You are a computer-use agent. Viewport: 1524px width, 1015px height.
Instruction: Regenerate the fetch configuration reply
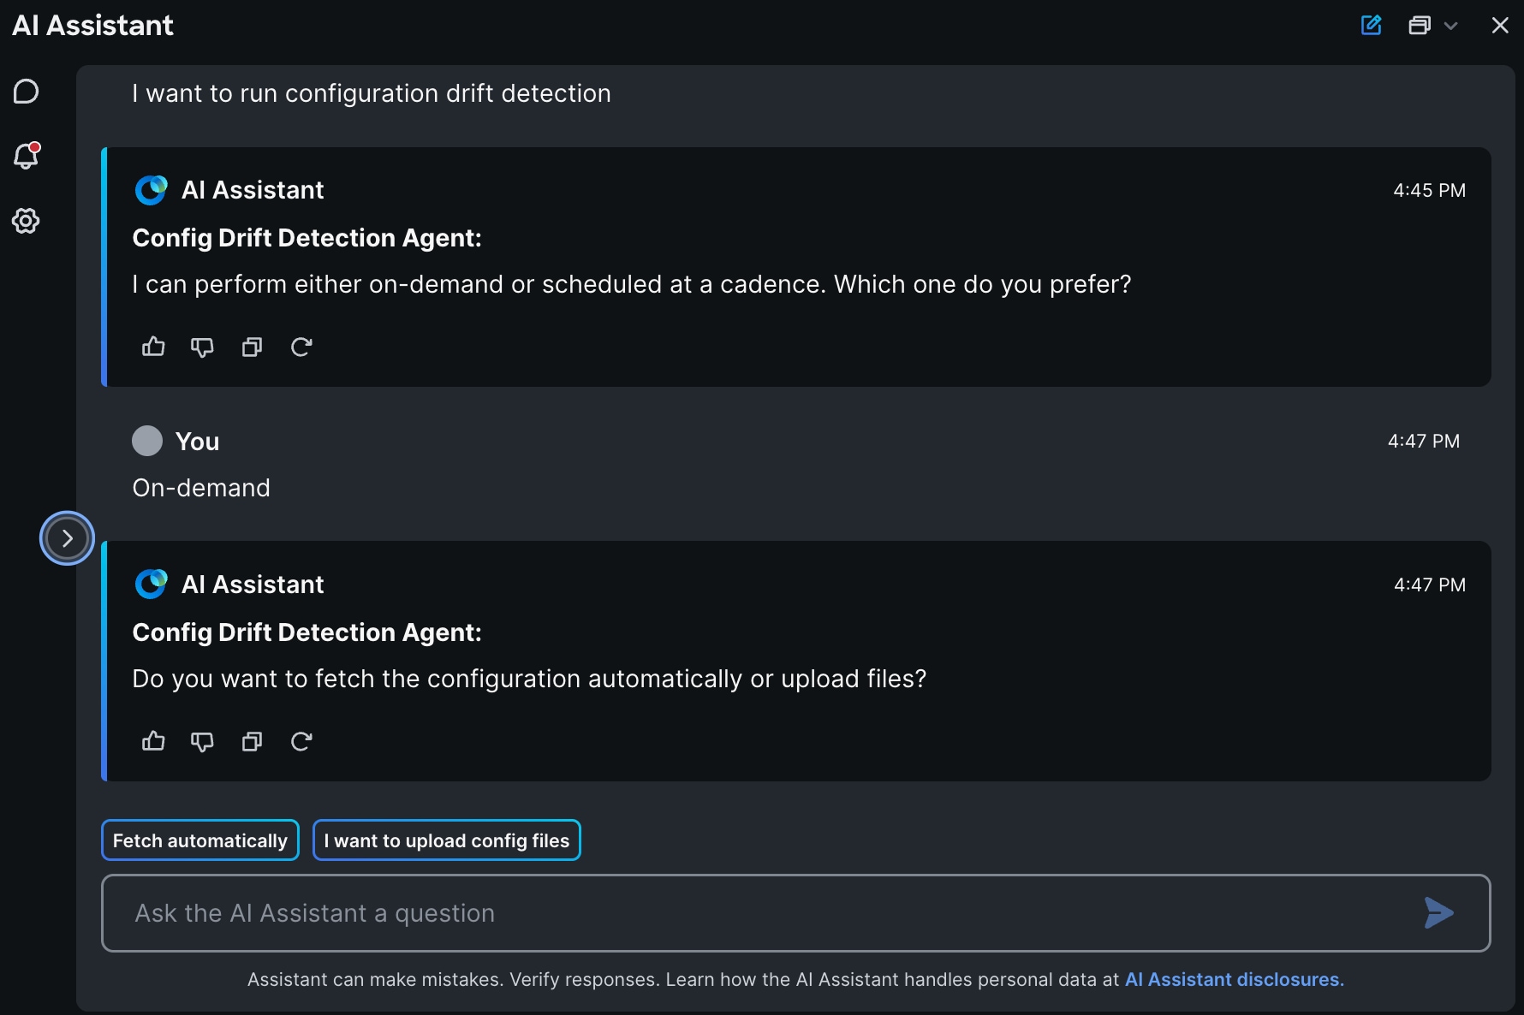[301, 741]
